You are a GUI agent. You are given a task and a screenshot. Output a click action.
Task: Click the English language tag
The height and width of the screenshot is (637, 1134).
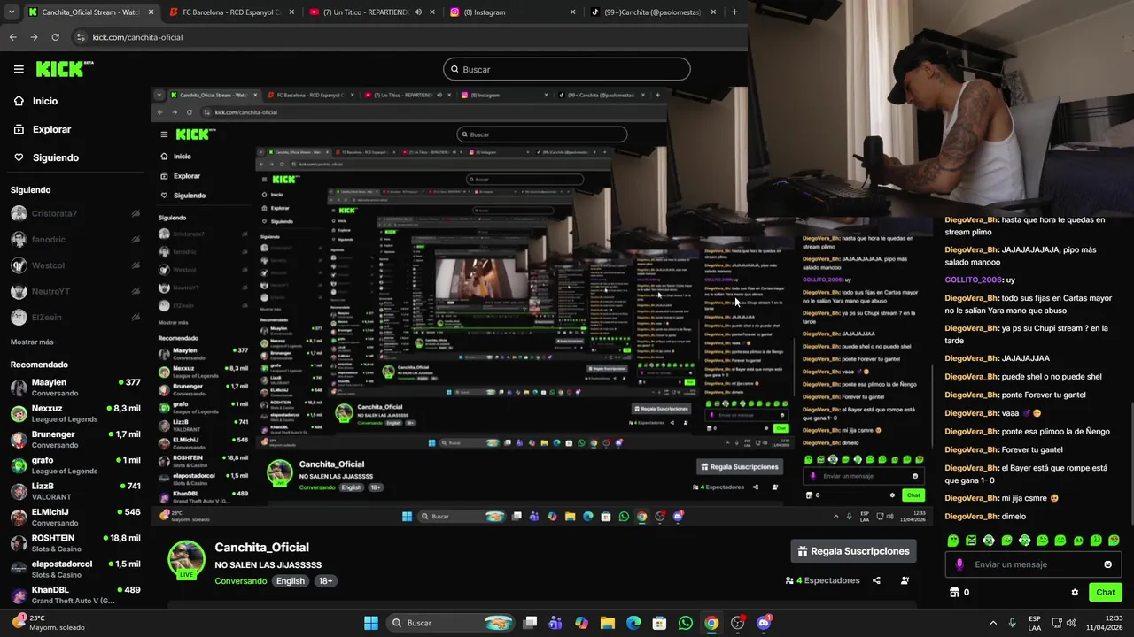tap(290, 581)
